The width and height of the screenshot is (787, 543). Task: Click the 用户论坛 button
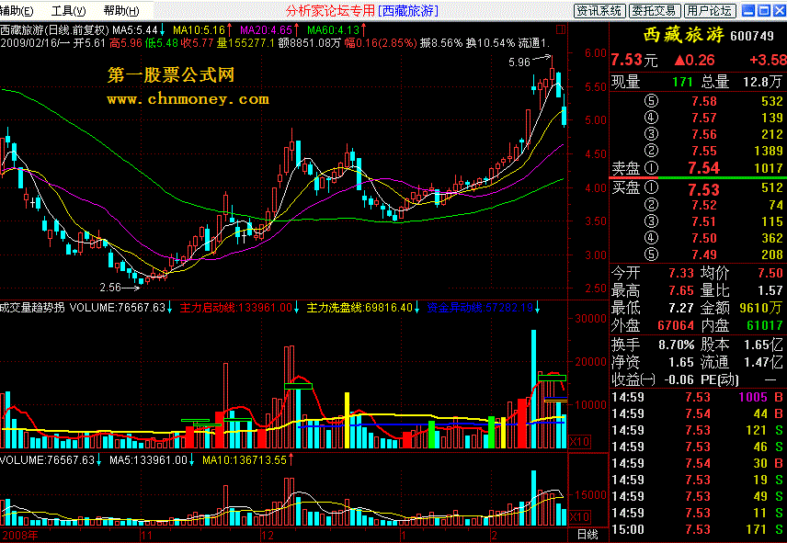(709, 10)
